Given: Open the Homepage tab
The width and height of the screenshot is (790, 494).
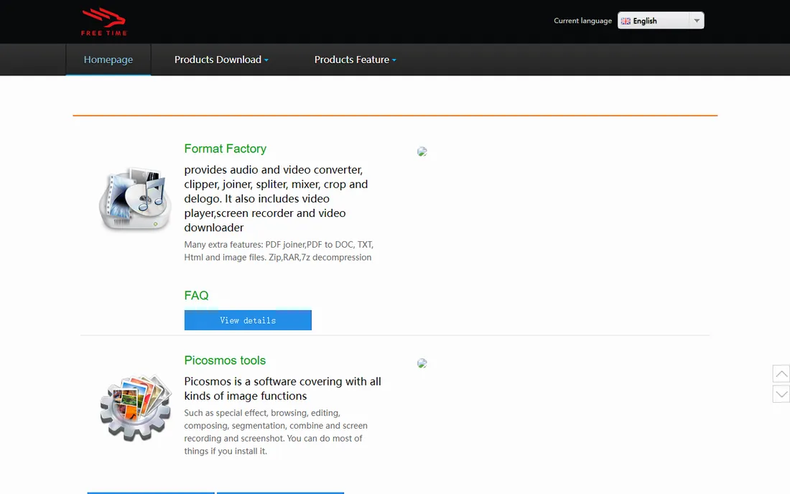Looking at the screenshot, I should click(x=108, y=60).
